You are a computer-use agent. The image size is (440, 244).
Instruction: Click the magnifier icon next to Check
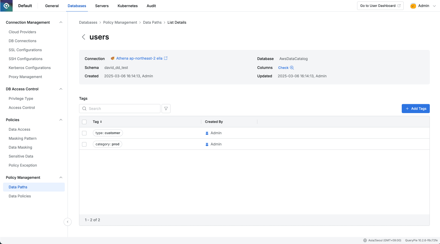click(292, 68)
